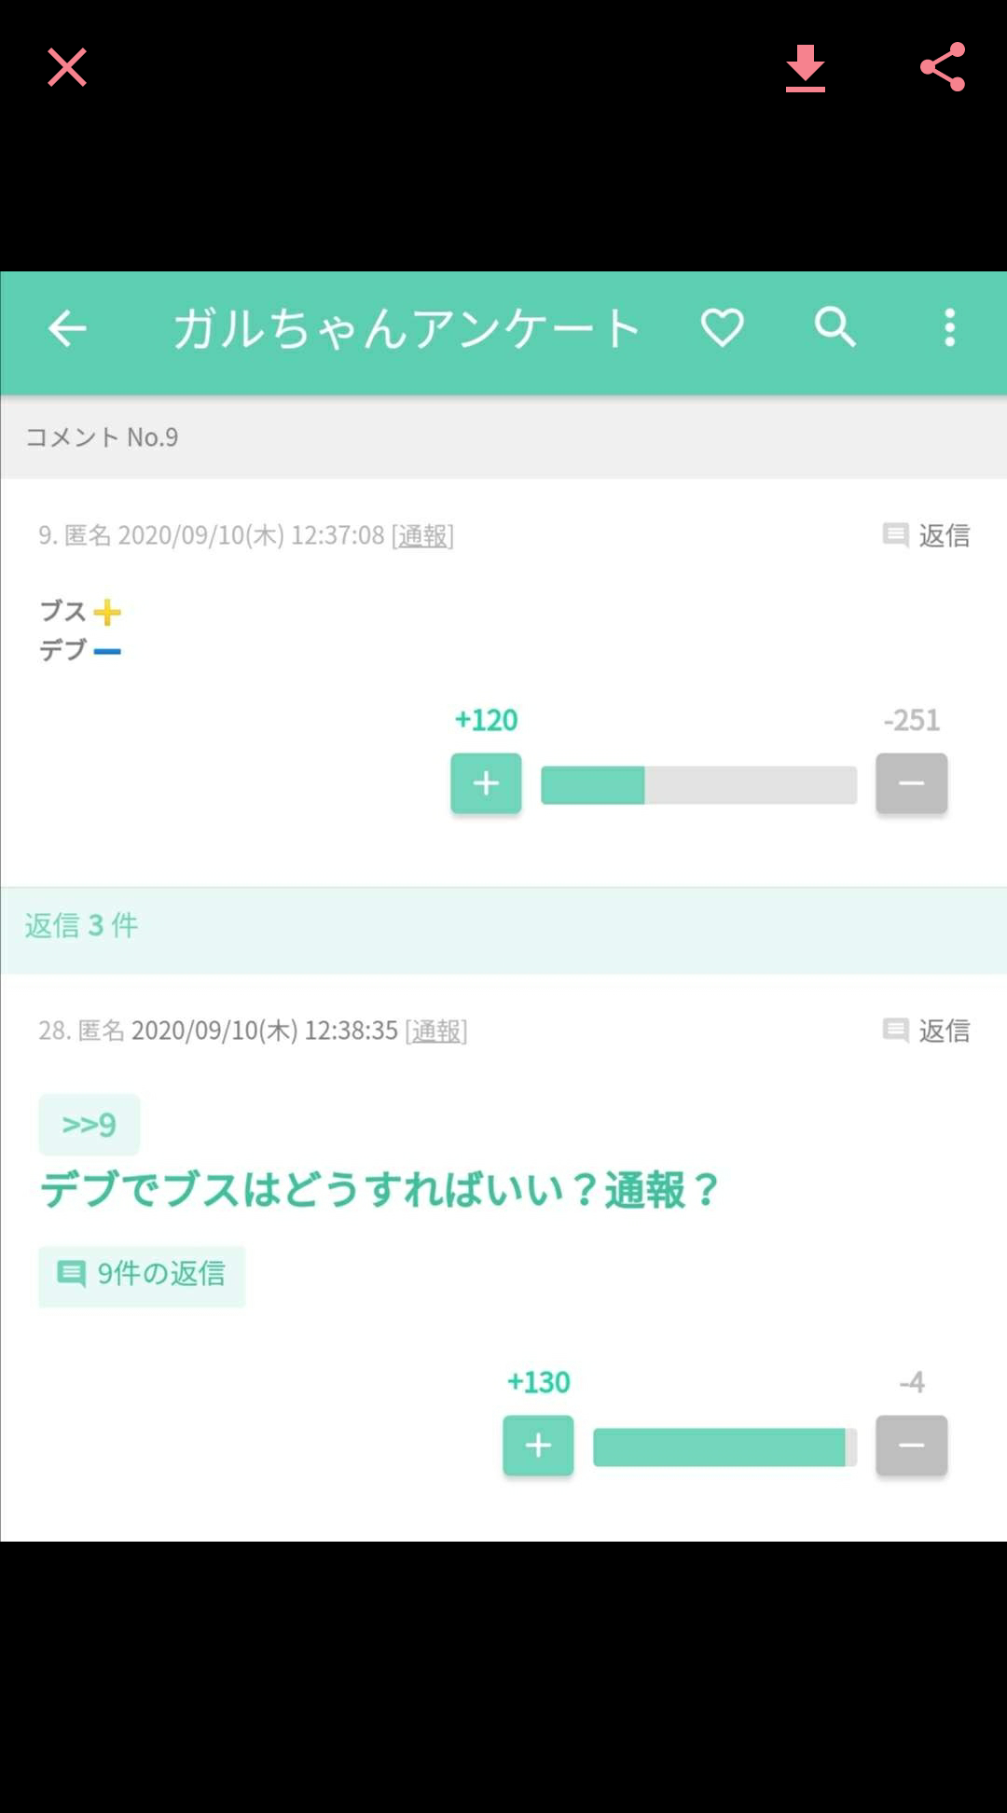
Task: Click the vote ratio bar of comment 9
Action: (x=699, y=784)
